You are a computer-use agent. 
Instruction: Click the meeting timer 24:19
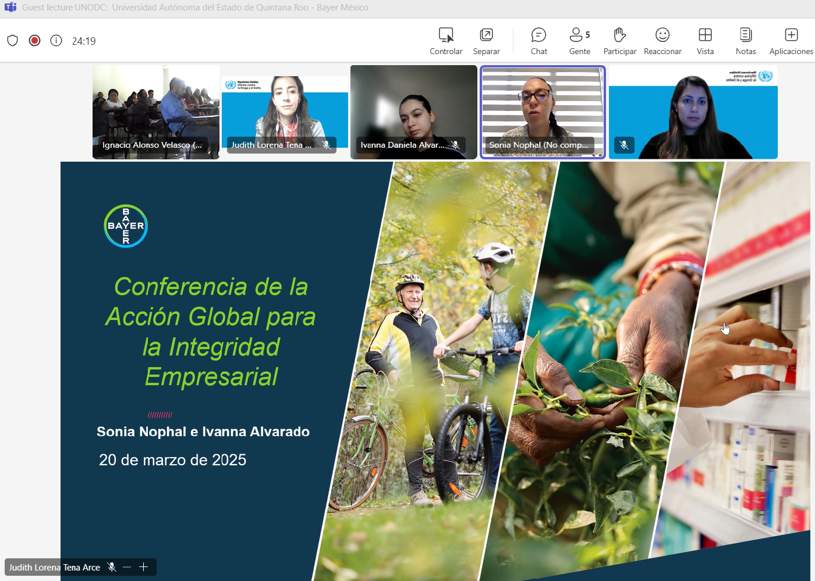[84, 41]
